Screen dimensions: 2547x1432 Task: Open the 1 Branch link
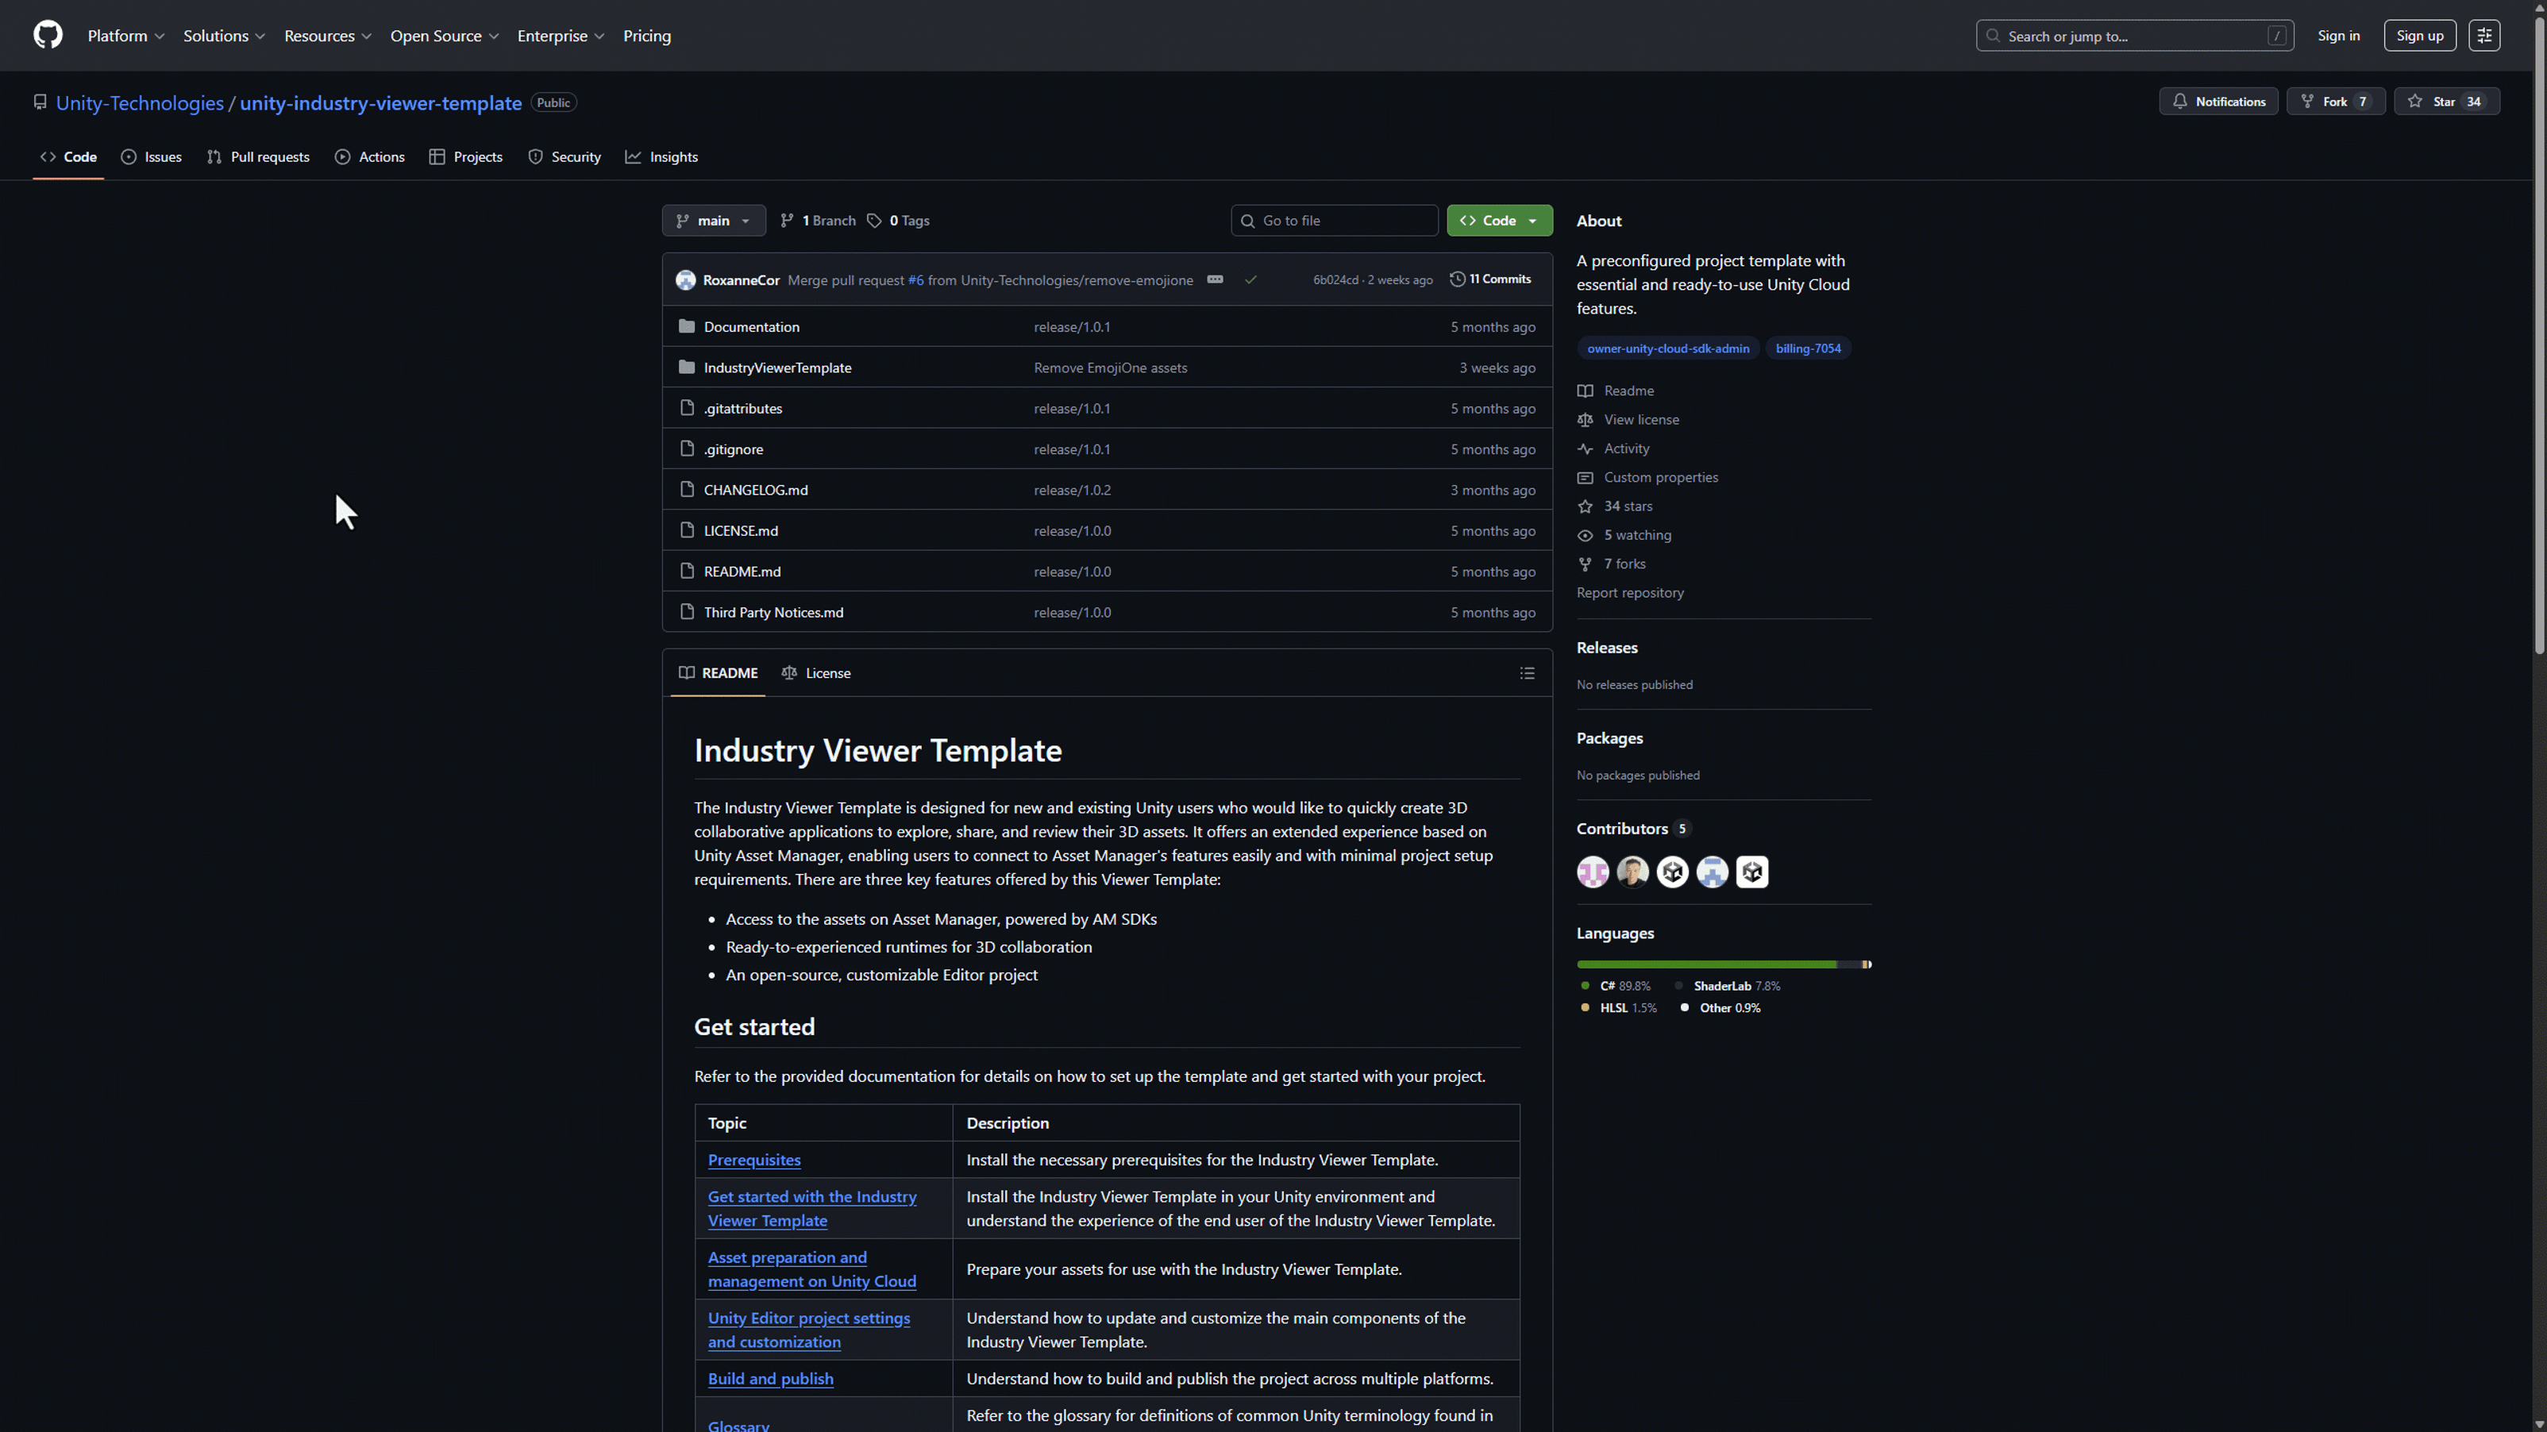[x=818, y=221]
